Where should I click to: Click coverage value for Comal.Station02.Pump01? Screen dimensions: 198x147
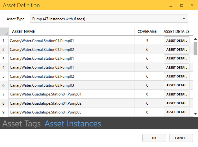click(147, 58)
